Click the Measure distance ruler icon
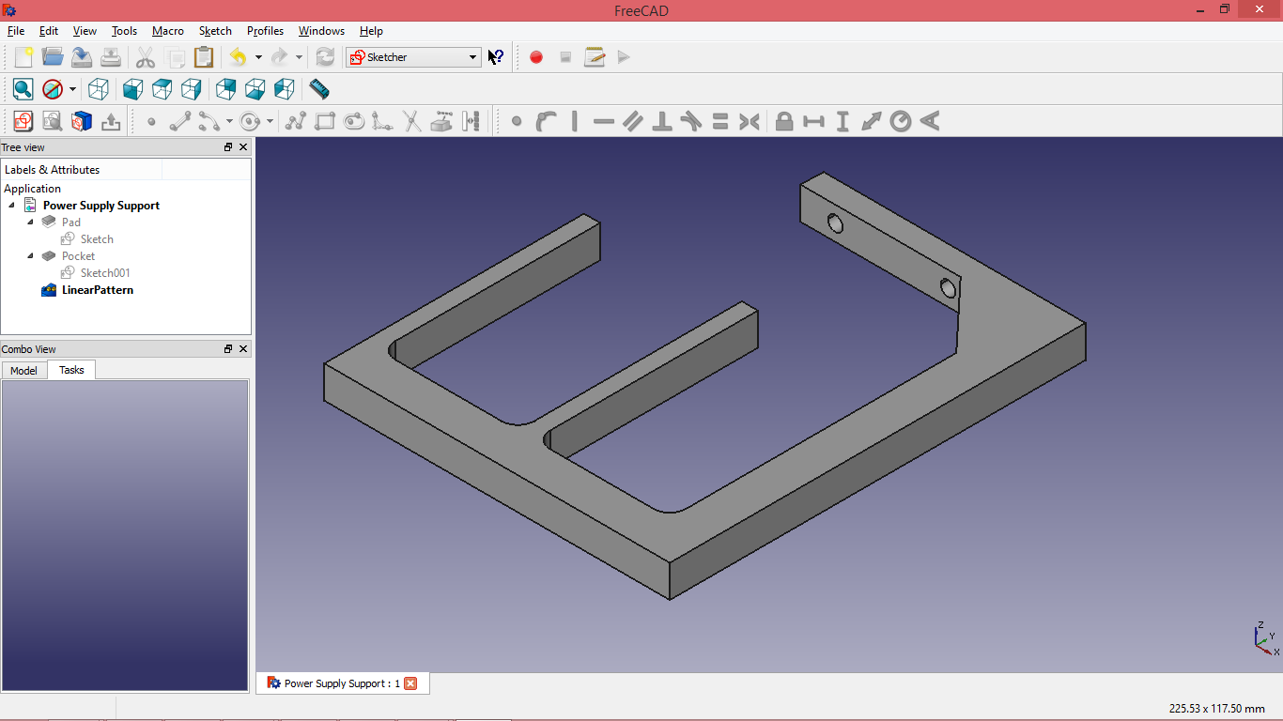This screenshot has height=721, width=1283. 319,89
